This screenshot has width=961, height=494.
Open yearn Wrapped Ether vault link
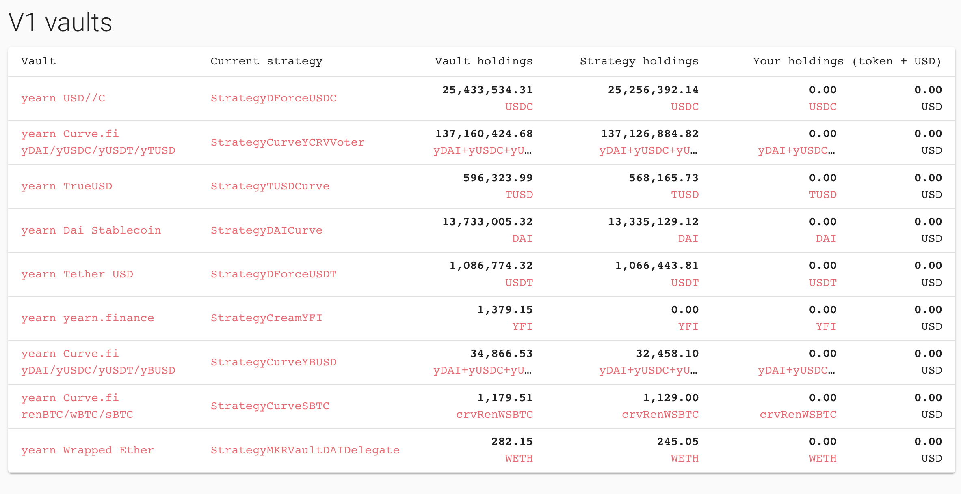coord(88,450)
